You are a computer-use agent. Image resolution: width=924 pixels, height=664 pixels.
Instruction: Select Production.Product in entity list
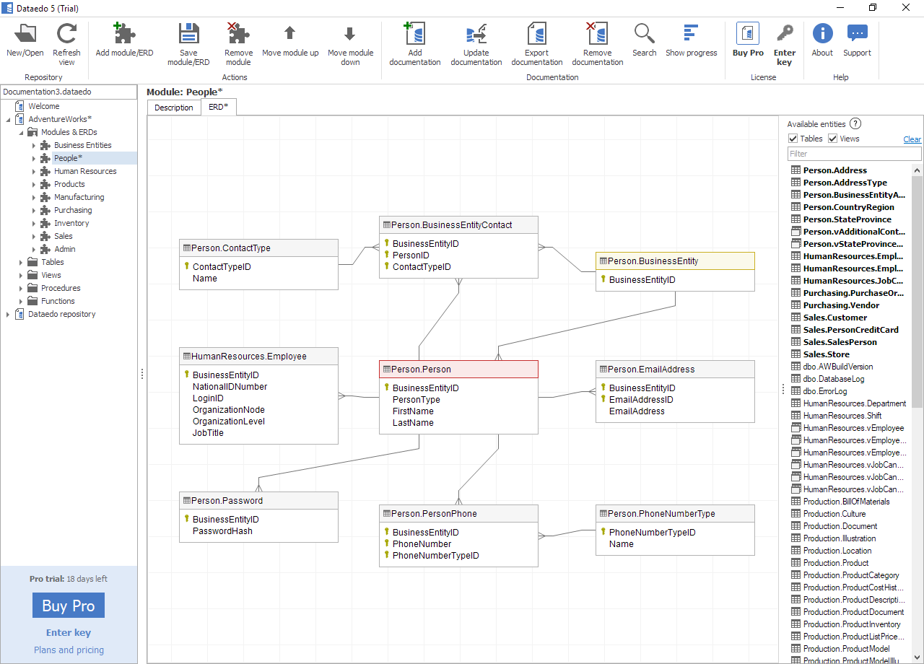point(836,563)
